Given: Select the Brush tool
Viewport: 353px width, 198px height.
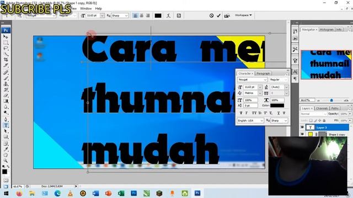Looking at the screenshot, I should pyautogui.click(x=6, y=78).
